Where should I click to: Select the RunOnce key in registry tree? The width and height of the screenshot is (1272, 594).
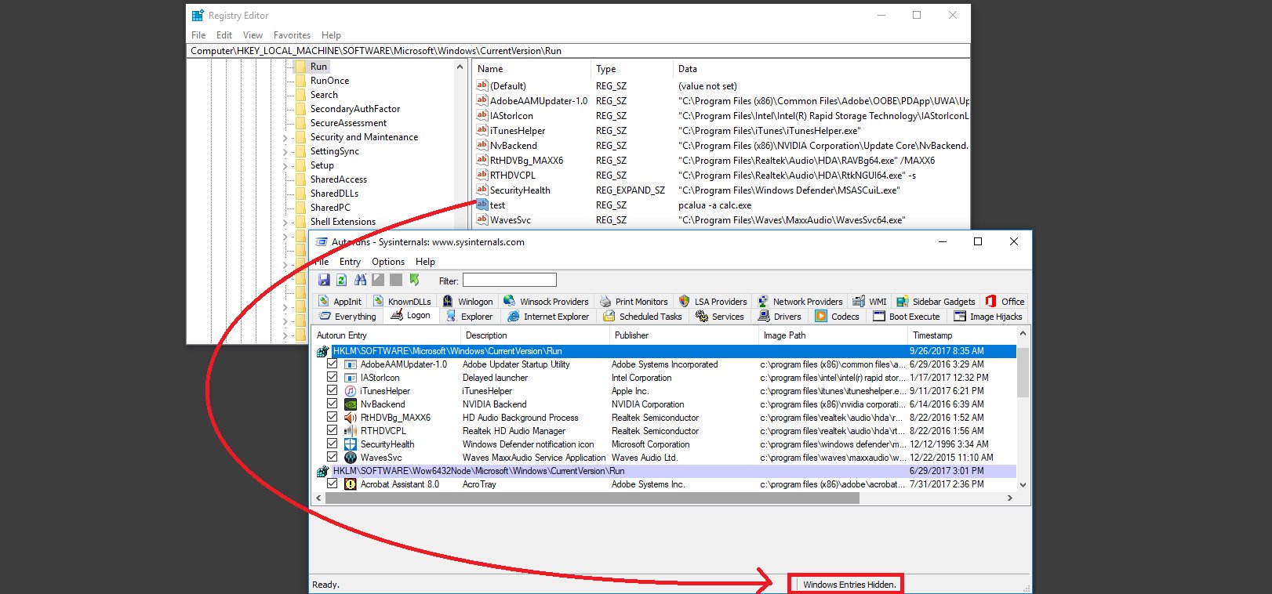pos(329,81)
